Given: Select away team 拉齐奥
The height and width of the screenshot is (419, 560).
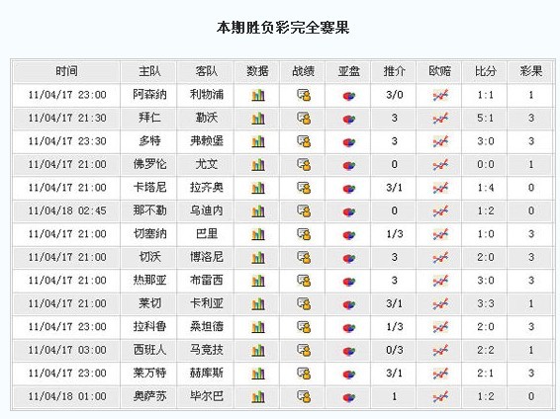Looking at the screenshot, I should [x=207, y=187].
